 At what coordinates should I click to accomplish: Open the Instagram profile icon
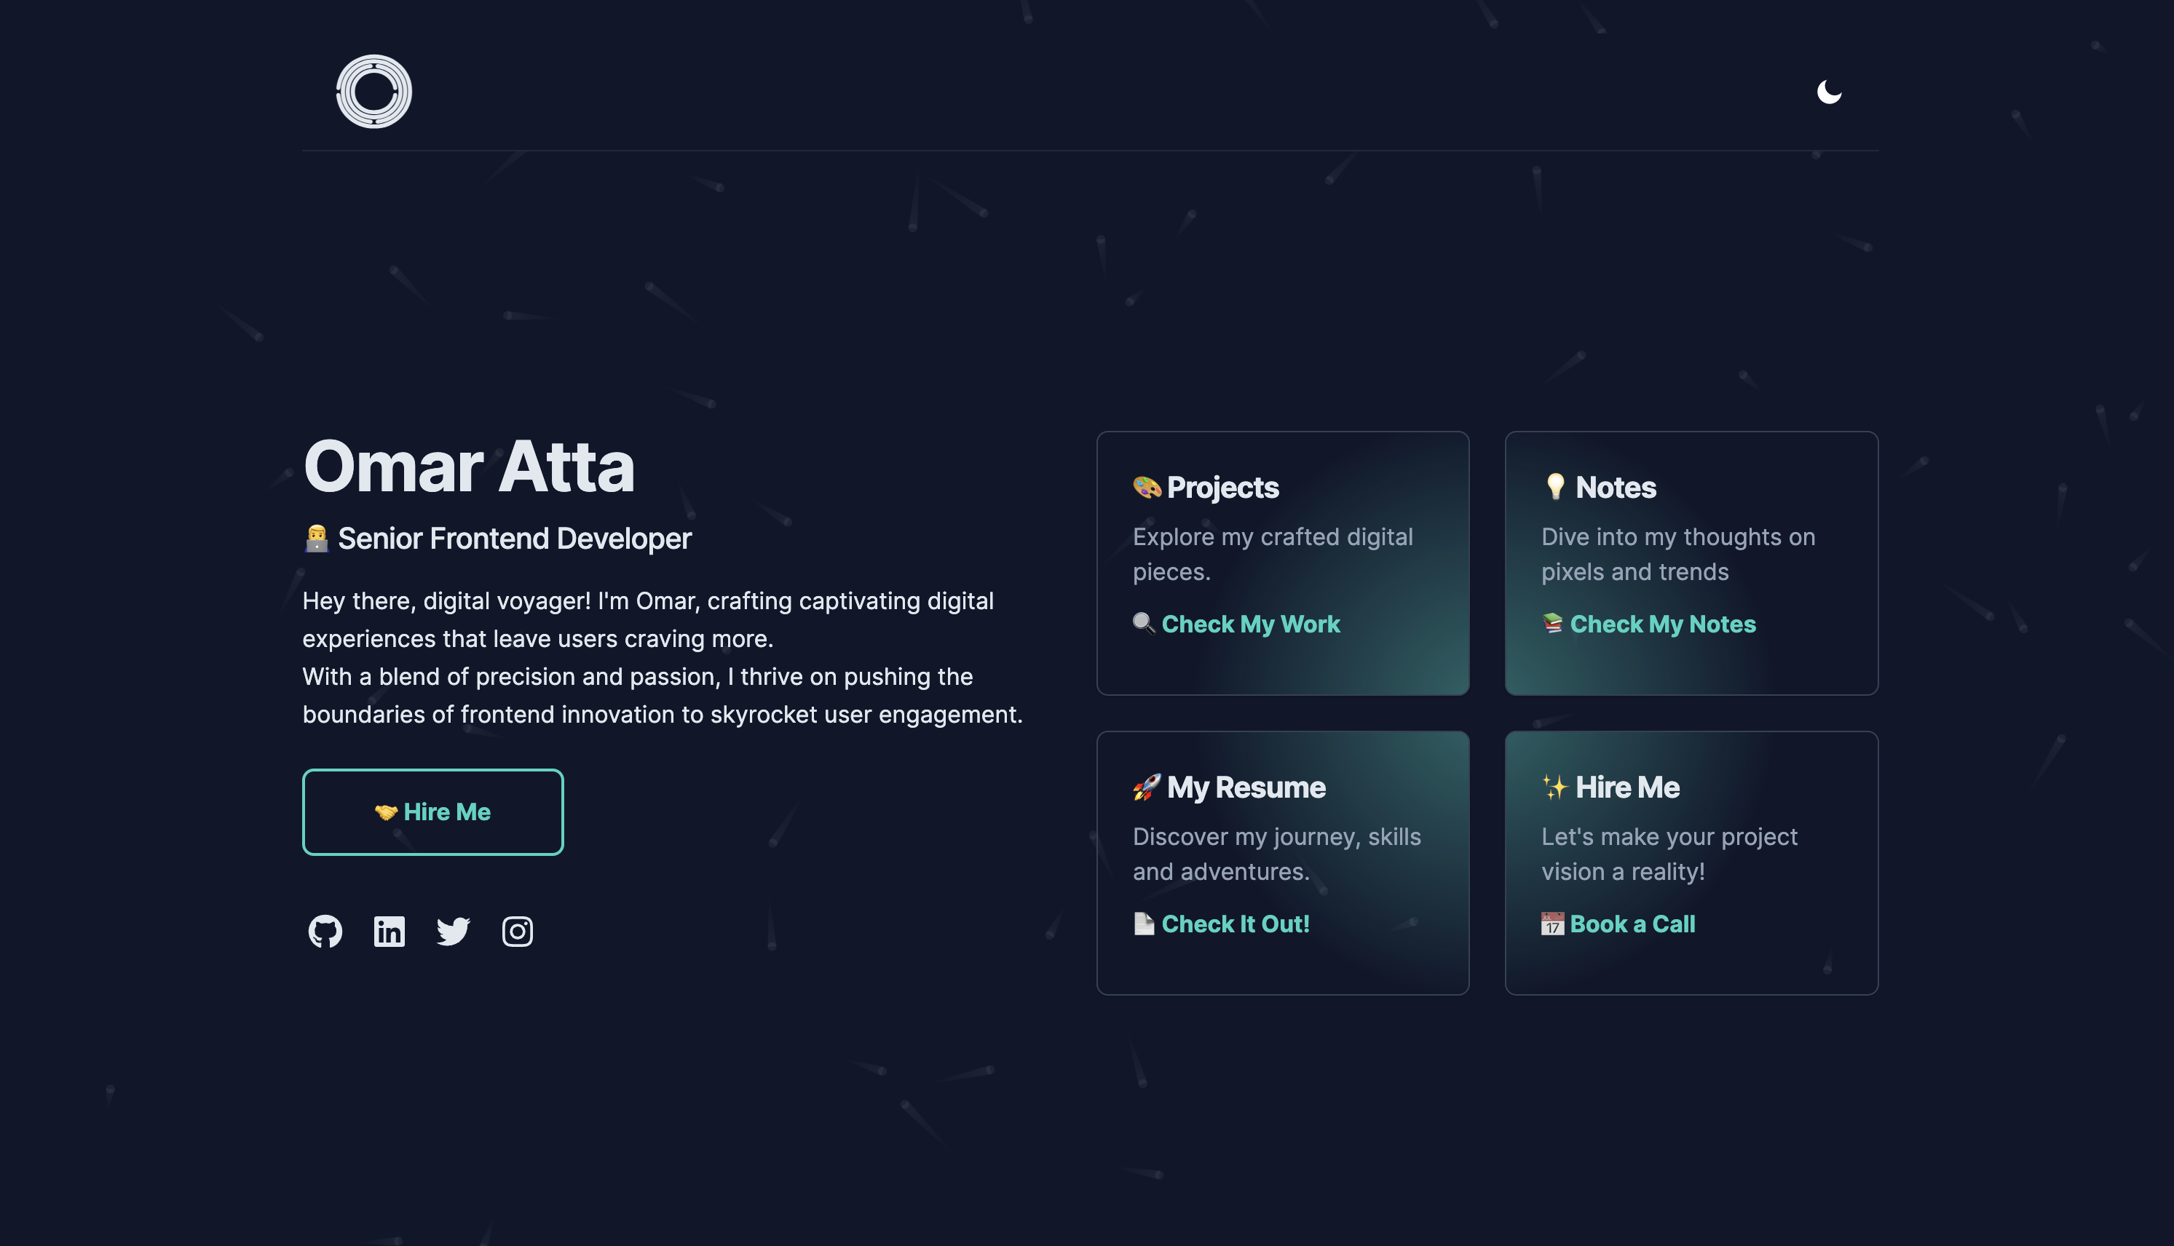pos(517,931)
